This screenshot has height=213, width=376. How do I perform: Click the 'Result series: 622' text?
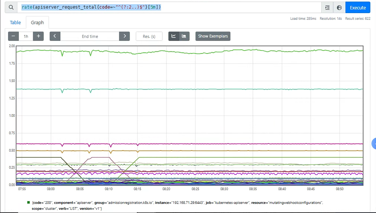[358, 19]
